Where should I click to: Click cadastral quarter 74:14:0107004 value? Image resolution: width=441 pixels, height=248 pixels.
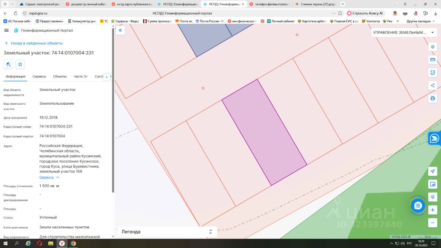click(x=52, y=136)
